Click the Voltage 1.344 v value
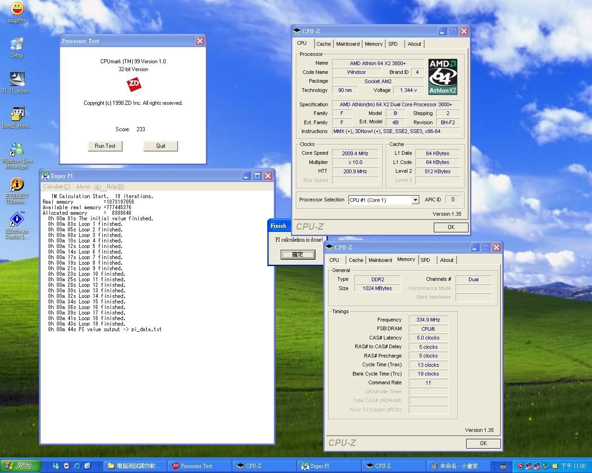Image resolution: width=592 pixels, height=473 pixels. click(408, 91)
